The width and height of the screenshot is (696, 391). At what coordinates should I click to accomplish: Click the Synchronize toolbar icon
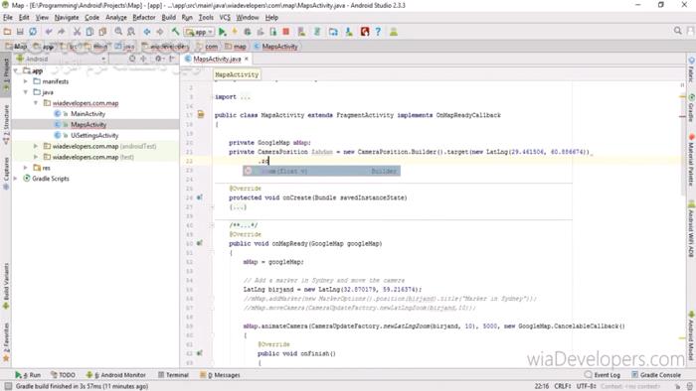click(x=33, y=32)
